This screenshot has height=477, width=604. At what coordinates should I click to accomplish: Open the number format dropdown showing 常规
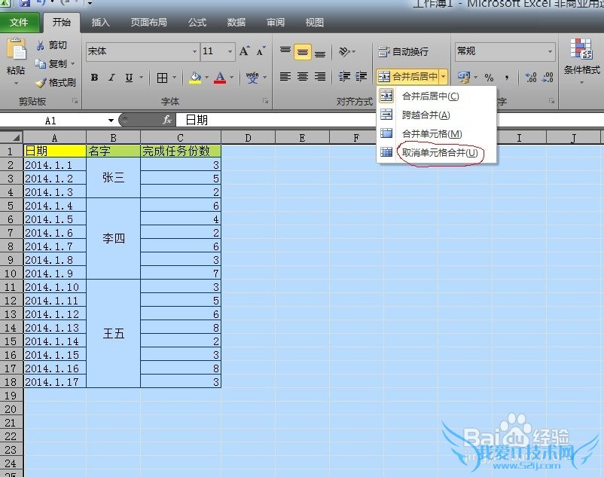[551, 51]
